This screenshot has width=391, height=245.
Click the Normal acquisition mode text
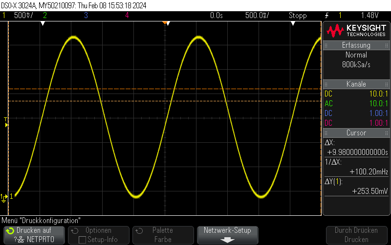356,55
